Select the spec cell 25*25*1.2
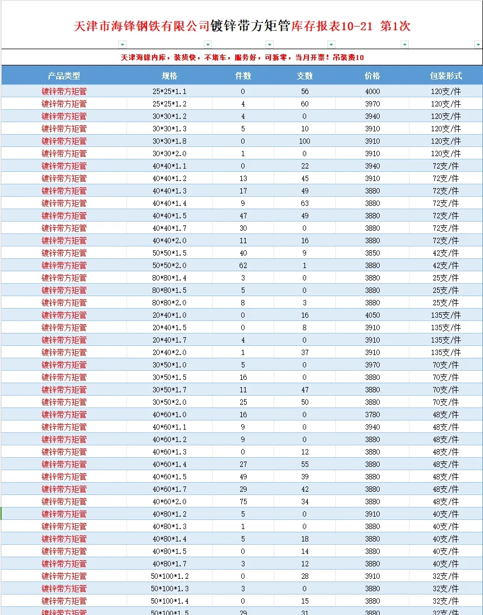 coord(169,104)
